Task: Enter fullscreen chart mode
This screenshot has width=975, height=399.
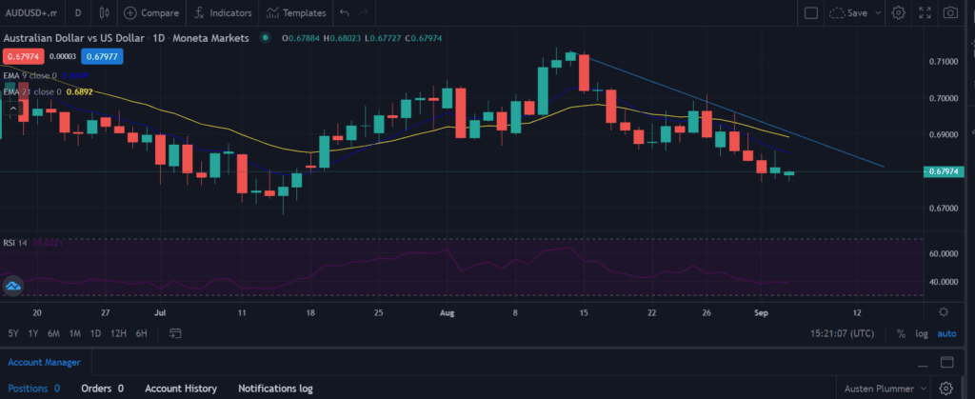Action: [x=925, y=12]
